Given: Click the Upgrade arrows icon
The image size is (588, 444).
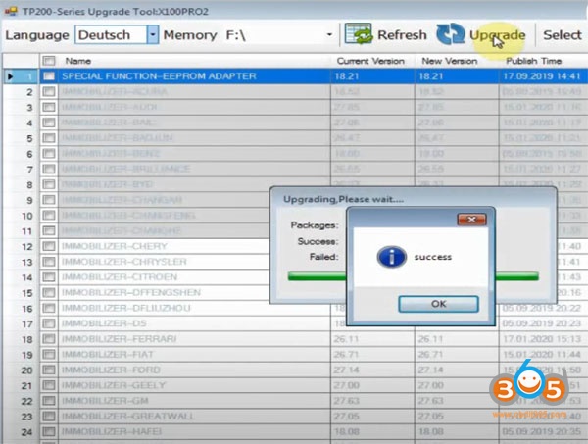Looking at the screenshot, I should point(451,33).
